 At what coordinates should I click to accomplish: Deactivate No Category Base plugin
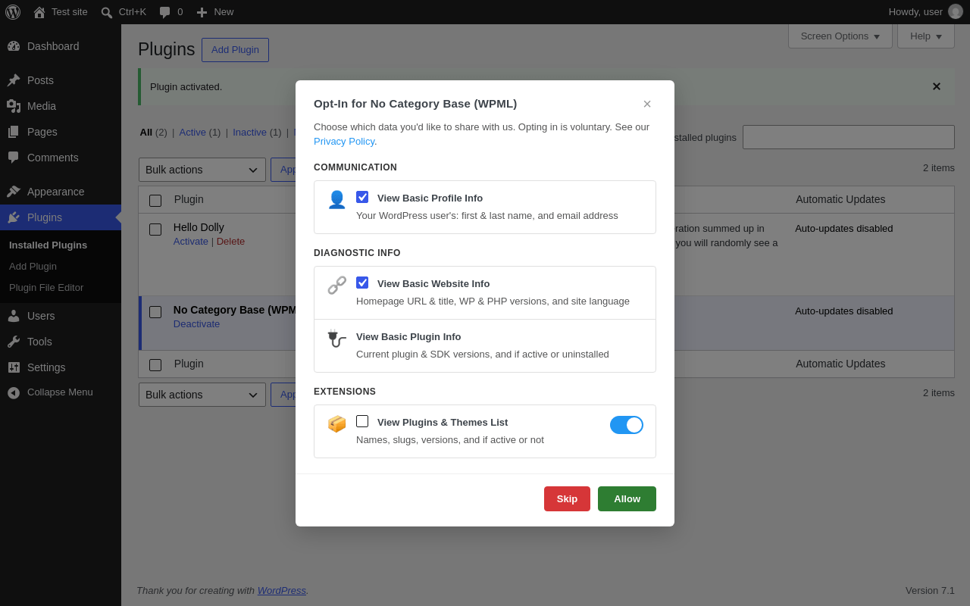196,323
